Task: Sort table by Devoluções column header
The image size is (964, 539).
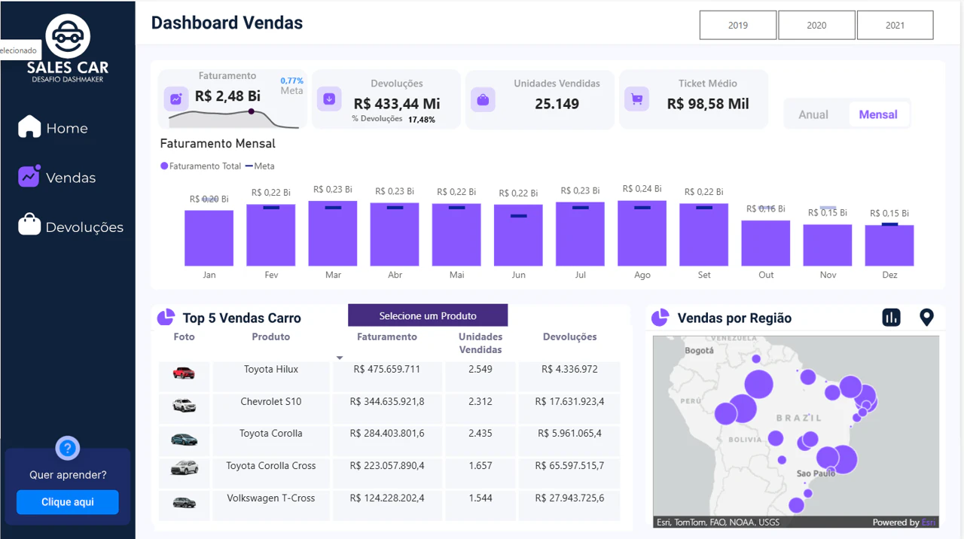Action: 569,336
